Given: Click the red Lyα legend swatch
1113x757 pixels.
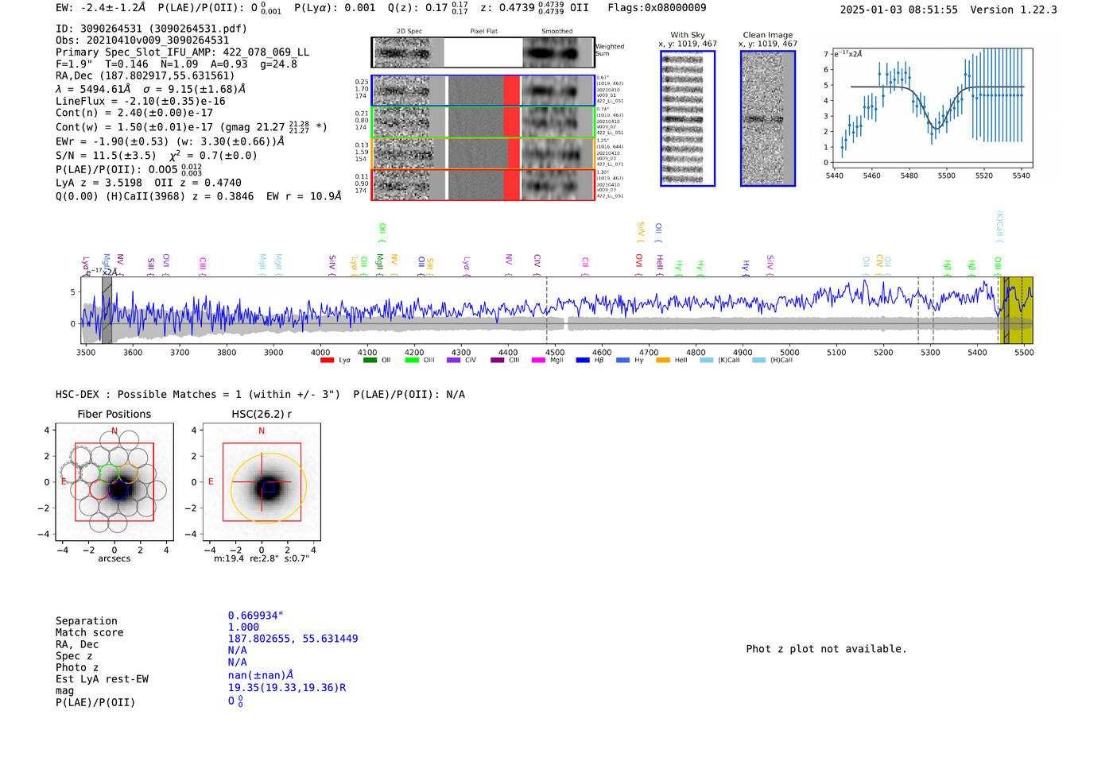Looking at the screenshot, I should 327,361.
